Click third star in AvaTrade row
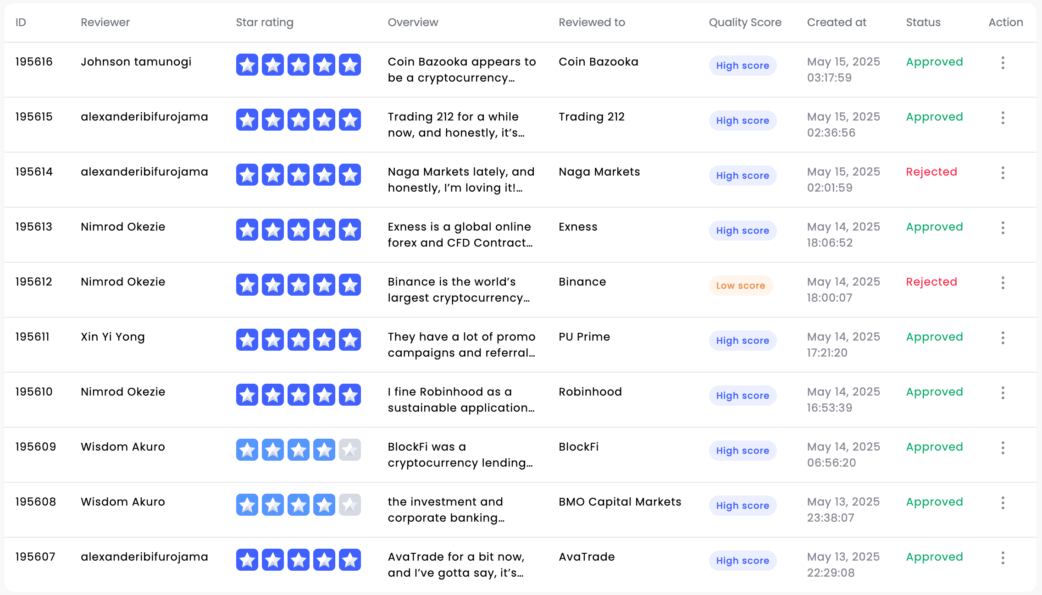This screenshot has height=595, width=1042. 299,560
